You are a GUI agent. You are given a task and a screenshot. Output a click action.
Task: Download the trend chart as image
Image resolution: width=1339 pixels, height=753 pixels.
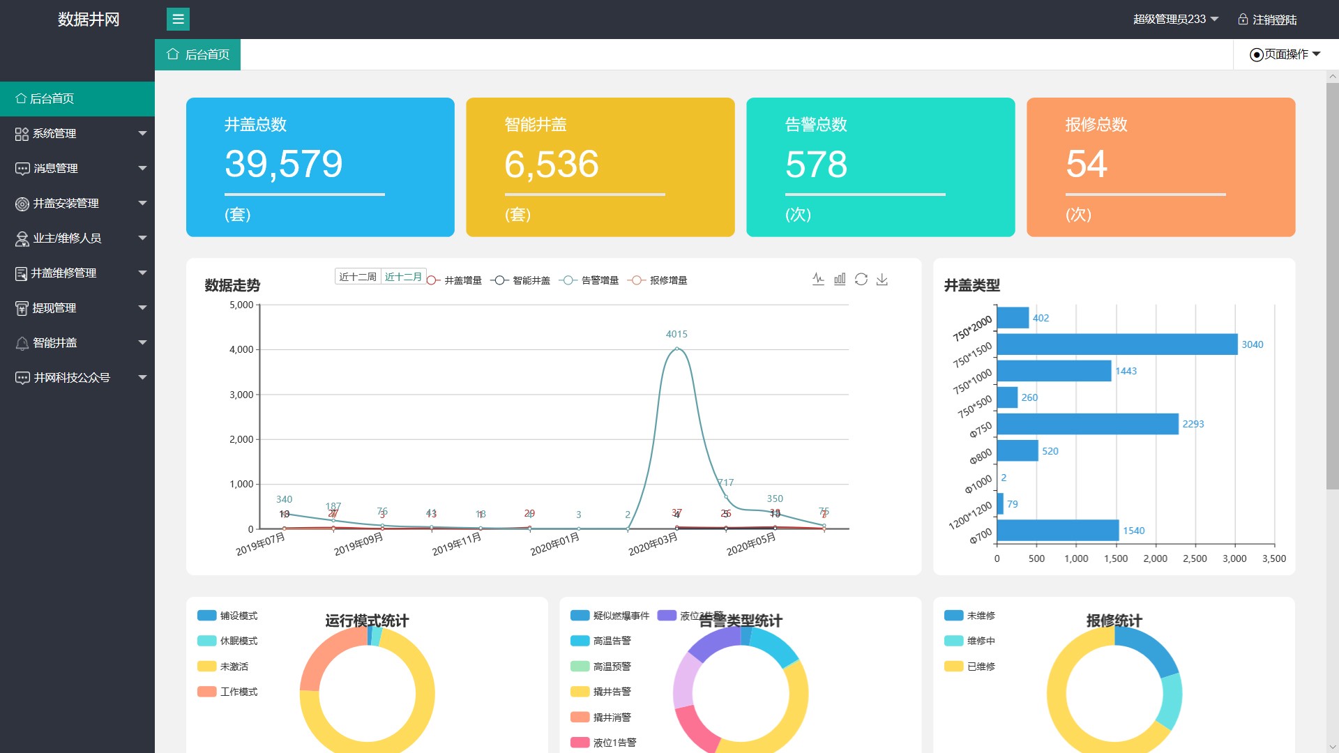tap(882, 279)
